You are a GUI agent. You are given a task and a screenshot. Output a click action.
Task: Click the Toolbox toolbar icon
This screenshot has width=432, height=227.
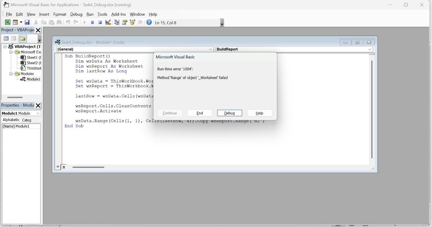tap(140, 22)
